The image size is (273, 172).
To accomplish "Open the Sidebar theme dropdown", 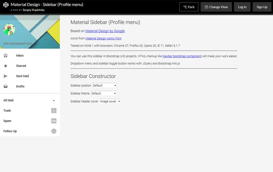I will (x=103, y=93).
